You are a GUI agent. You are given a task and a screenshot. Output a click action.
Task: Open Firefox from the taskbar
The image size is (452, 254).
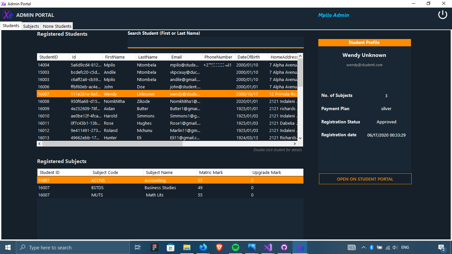click(x=203, y=247)
